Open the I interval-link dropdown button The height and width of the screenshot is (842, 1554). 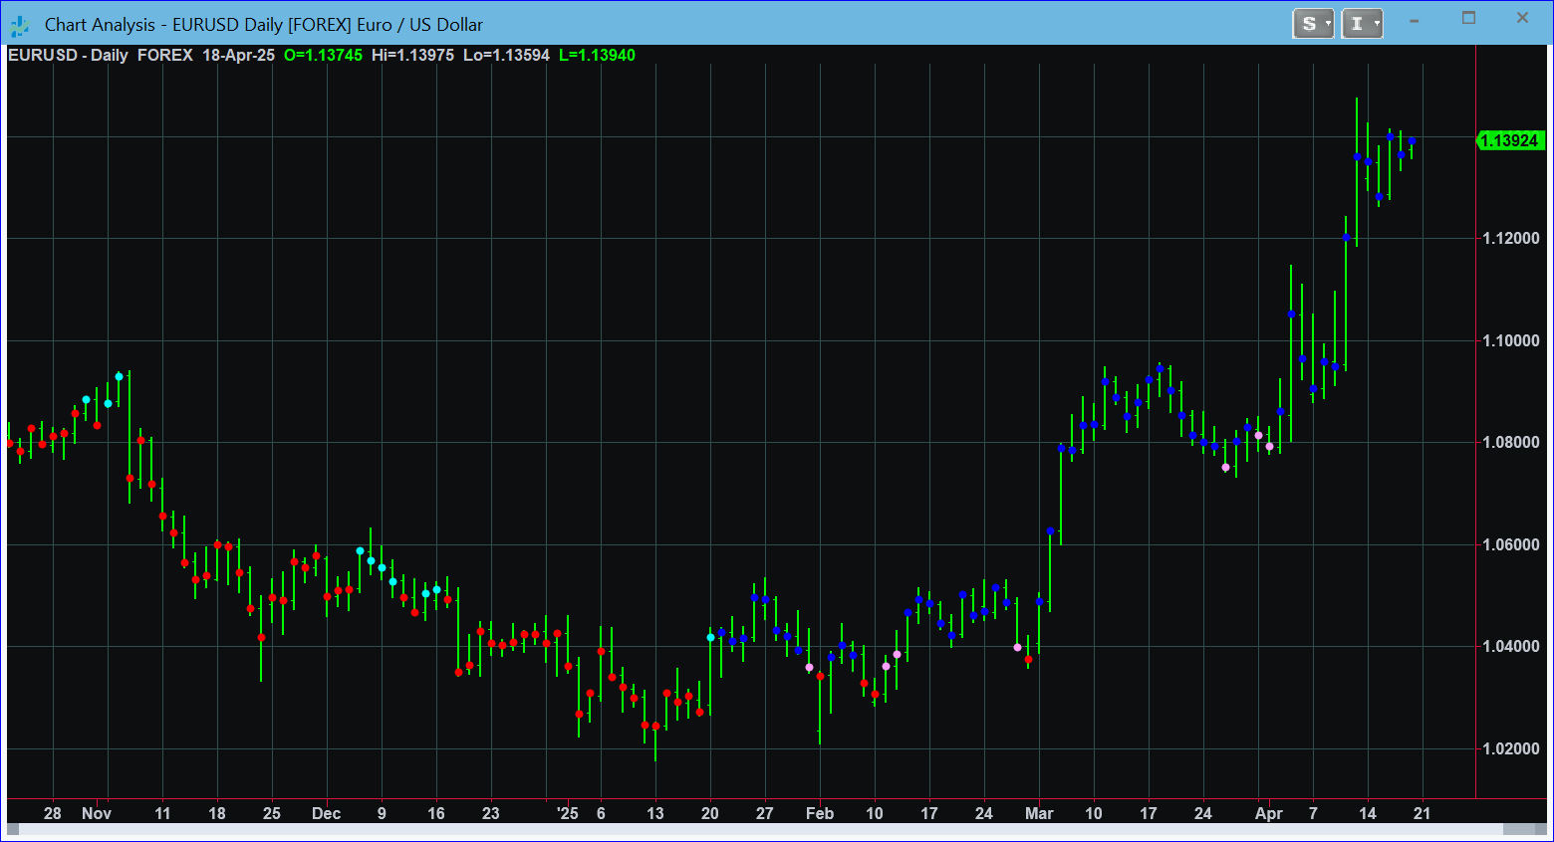point(1362,23)
